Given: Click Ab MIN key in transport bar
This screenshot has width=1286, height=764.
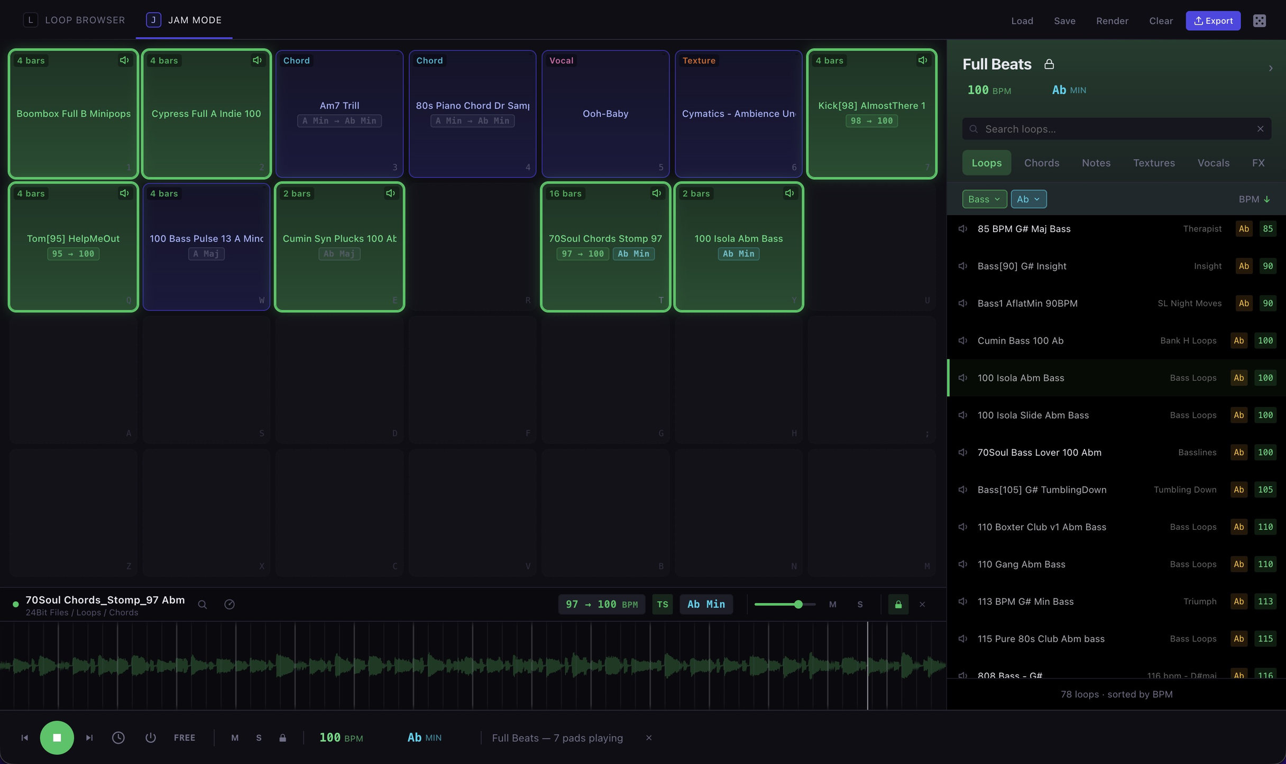Looking at the screenshot, I should pos(424,738).
